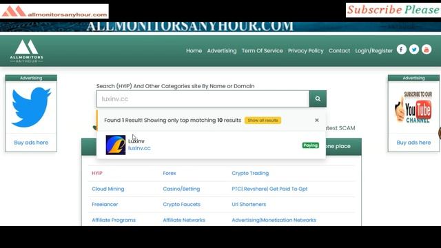Go to Home menu item

[x=194, y=50]
